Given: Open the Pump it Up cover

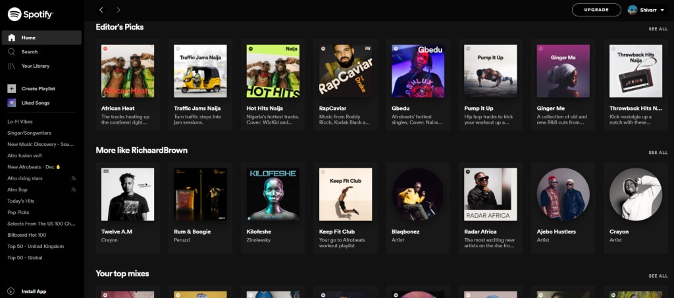Looking at the screenshot, I should [490, 71].
